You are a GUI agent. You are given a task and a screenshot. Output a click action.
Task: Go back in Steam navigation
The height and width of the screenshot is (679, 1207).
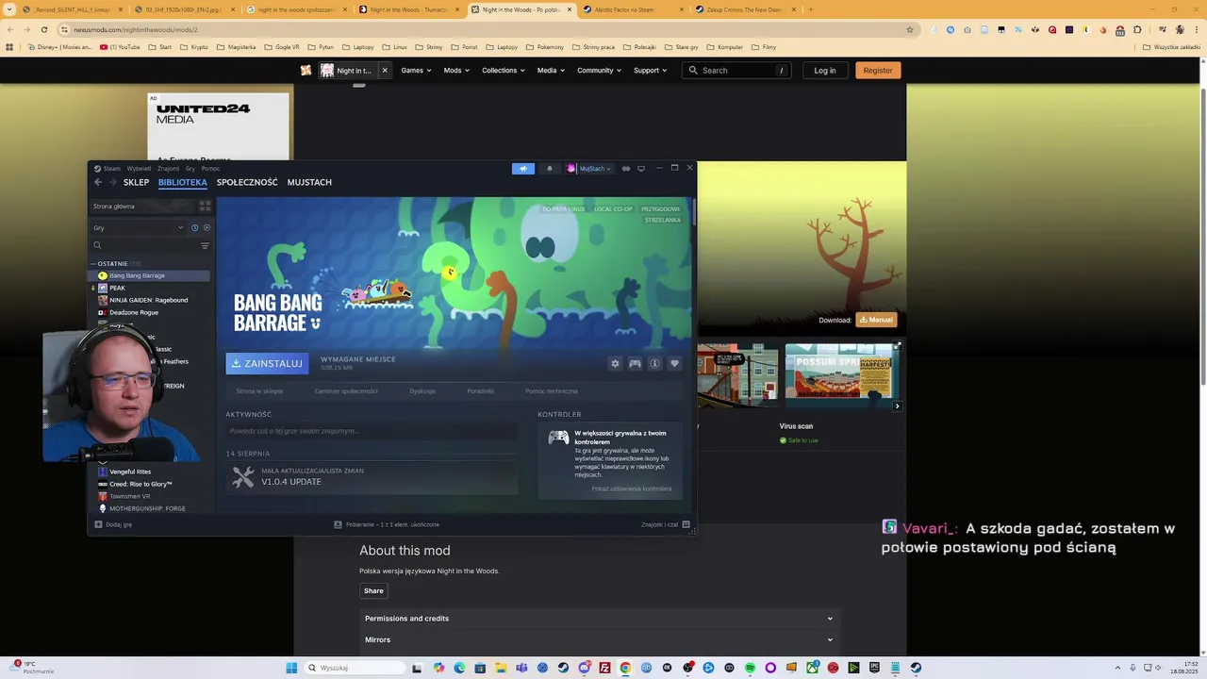point(98,182)
